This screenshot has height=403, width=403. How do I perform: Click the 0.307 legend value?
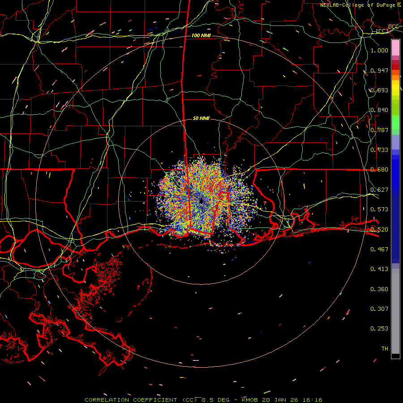pyautogui.click(x=379, y=309)
